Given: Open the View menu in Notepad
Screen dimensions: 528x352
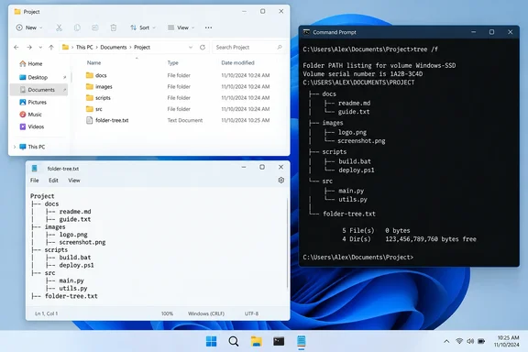Looking at the screenshot, I should (x=74, y=181).
